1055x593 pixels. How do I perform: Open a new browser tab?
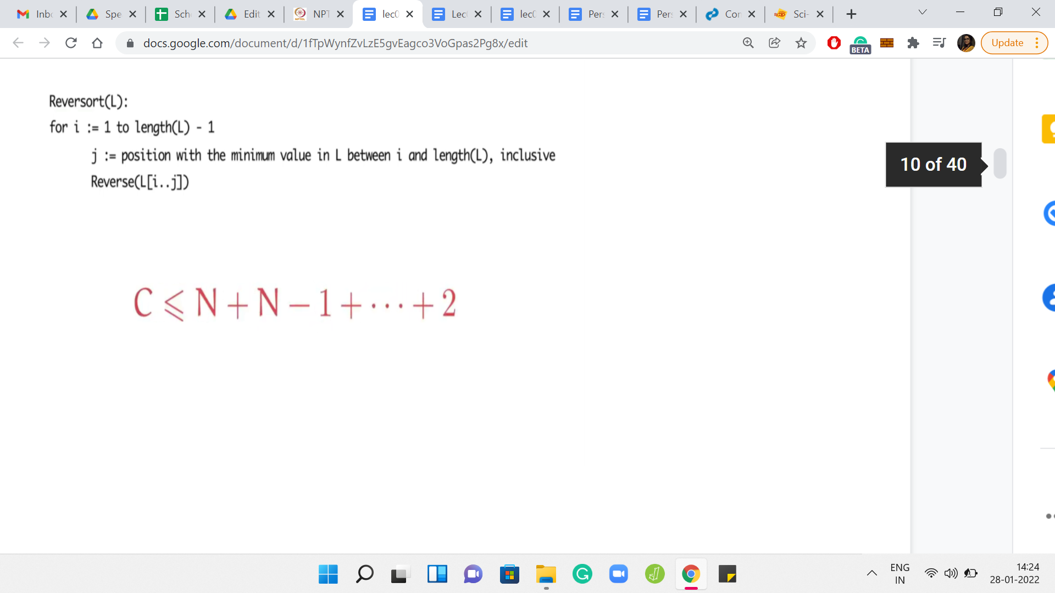851,14
